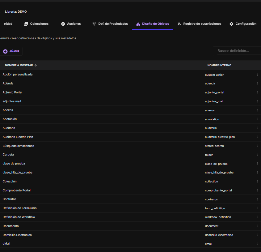Show options for Búsqueda almacenada
Viewport: 261px width, 252px height.
(258, 146)
